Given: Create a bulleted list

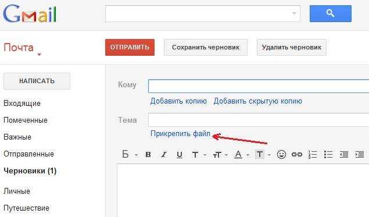Looking at the screenshot, I should [x=328, y=155].
